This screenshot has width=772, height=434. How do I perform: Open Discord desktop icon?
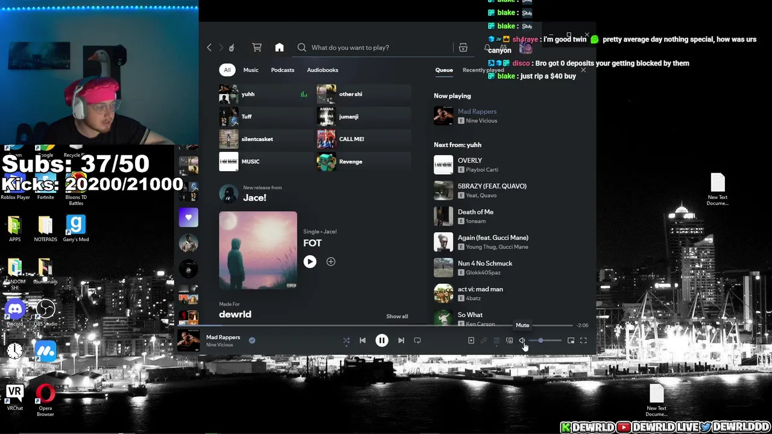coord(14,313)
